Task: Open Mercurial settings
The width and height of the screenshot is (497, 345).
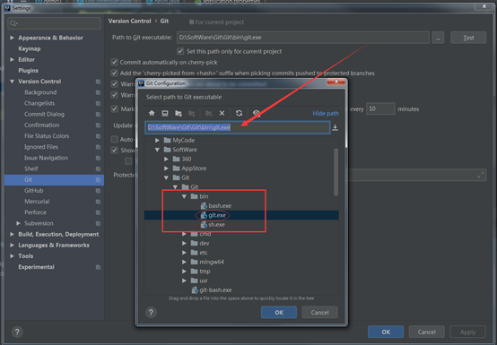Action: pyautogui.click(x=37, y=202)
